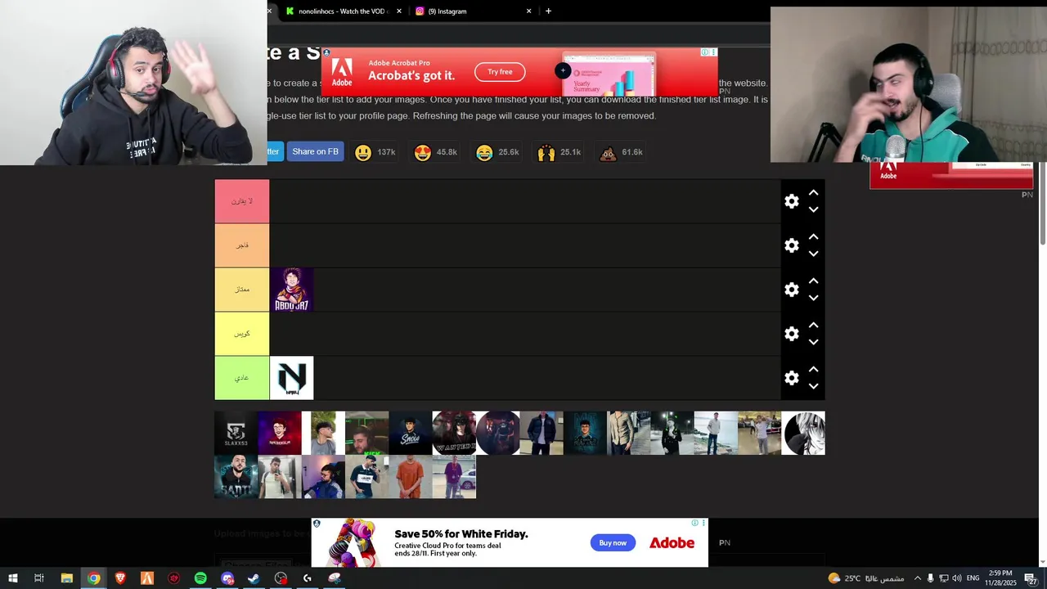Select the black-and-white anime avatar image
The width and height of the screenshot is (1047, 589).
(803, 433)
